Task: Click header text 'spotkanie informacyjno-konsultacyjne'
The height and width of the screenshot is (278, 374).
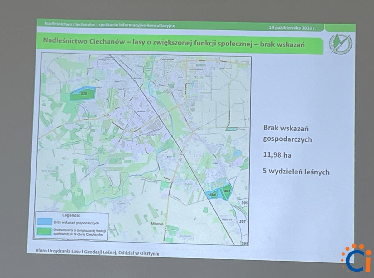Action: click(x=137, y=25)
